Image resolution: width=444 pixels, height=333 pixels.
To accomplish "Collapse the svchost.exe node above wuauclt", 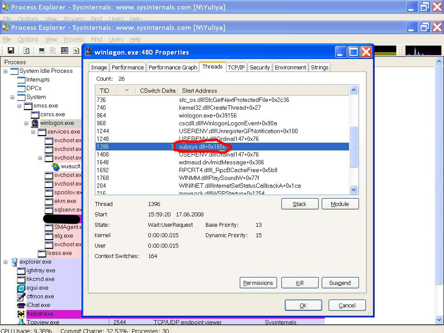I will pos(40,158).
